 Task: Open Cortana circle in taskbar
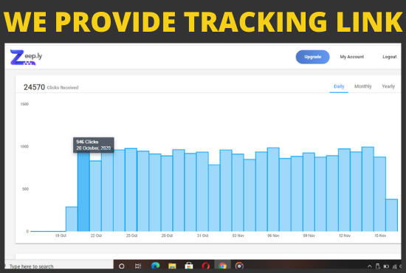tap(122, 266)
